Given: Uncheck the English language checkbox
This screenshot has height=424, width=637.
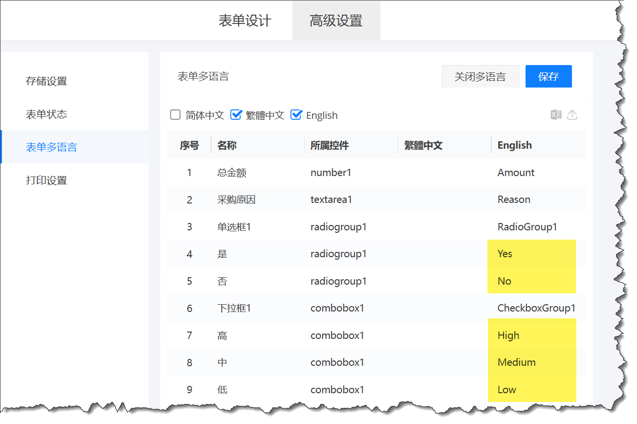Looking at the screenshot, I should coord(296,114).
